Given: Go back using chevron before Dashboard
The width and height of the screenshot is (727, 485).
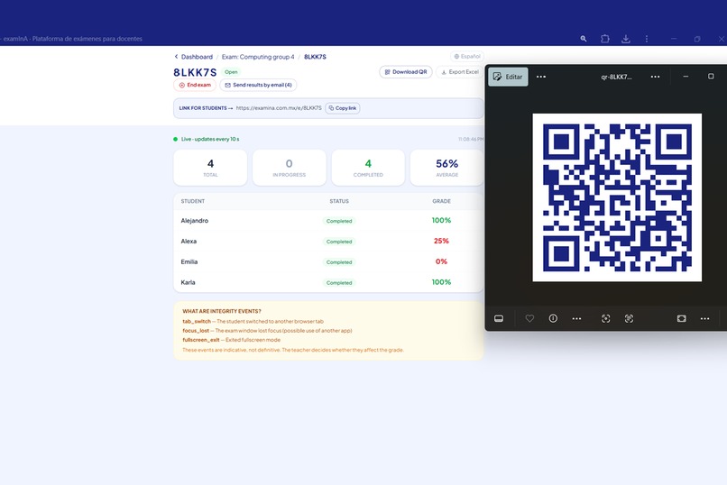Looking at the screenshot, I should point(176,57).
